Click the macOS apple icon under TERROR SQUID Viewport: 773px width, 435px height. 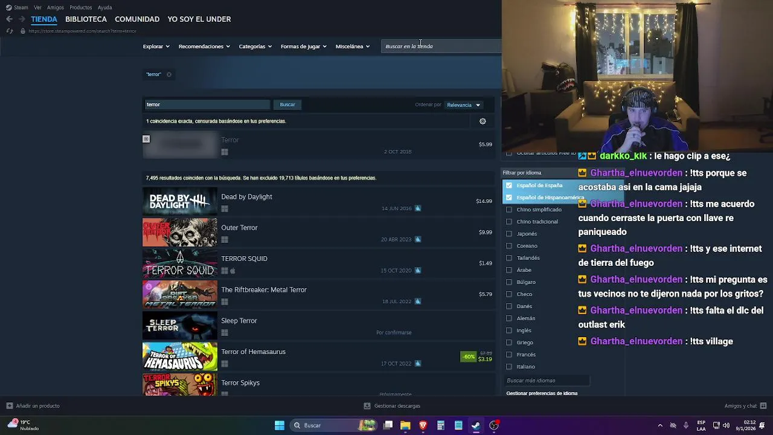pyautogui.click(x=233, y=271)
